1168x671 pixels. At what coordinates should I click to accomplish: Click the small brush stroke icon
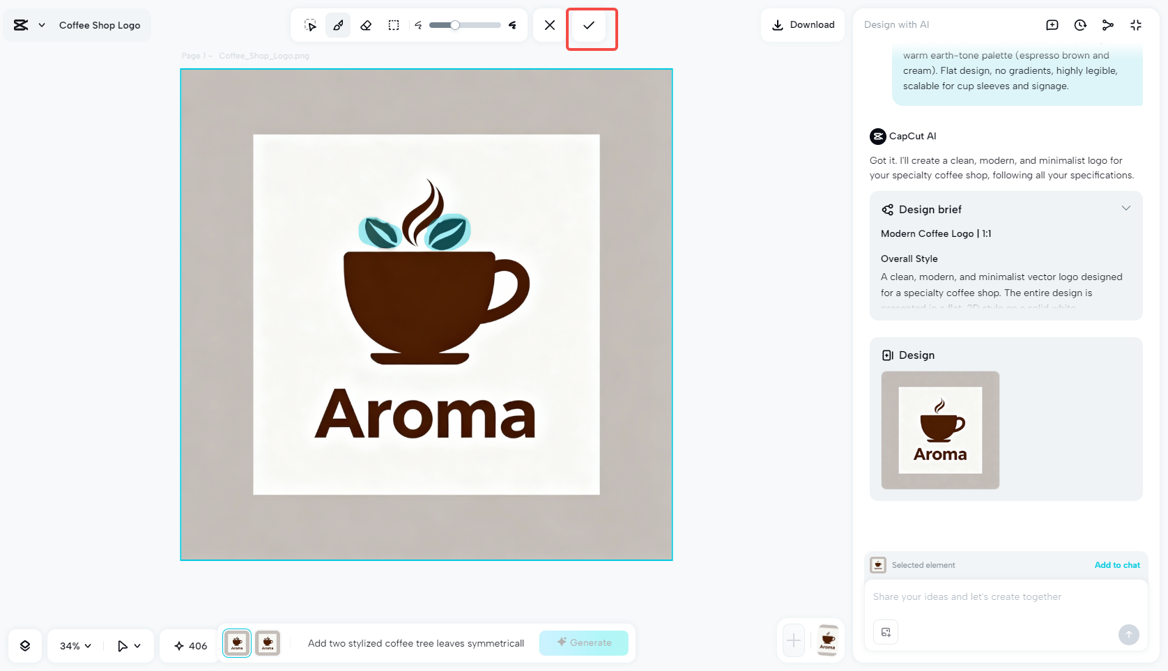click(418, 25)
